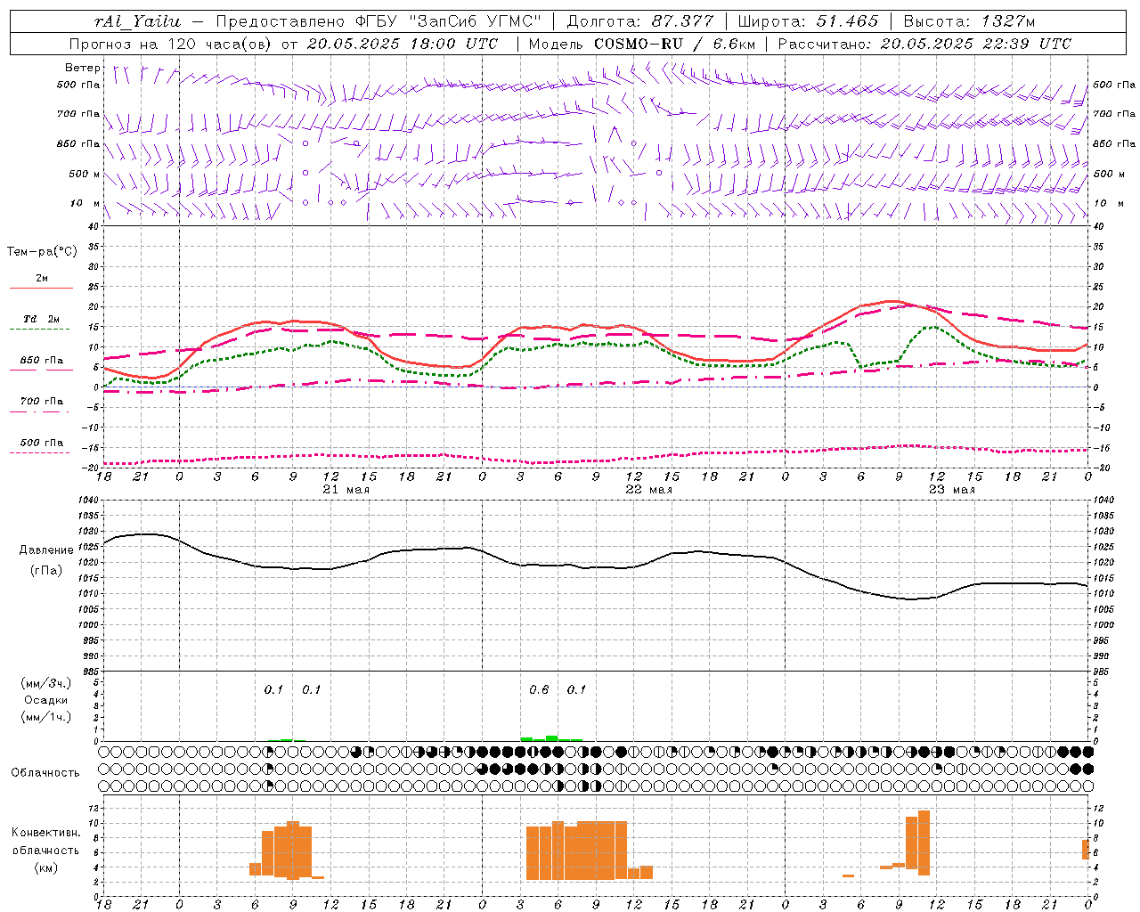Select the Высота: 1327м header field

969,20
